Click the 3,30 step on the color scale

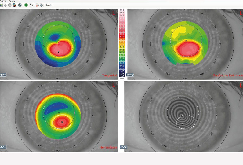click(122, 10)
